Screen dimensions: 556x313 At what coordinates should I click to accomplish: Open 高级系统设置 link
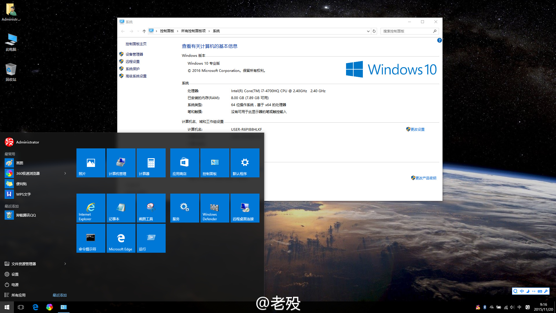136,76
